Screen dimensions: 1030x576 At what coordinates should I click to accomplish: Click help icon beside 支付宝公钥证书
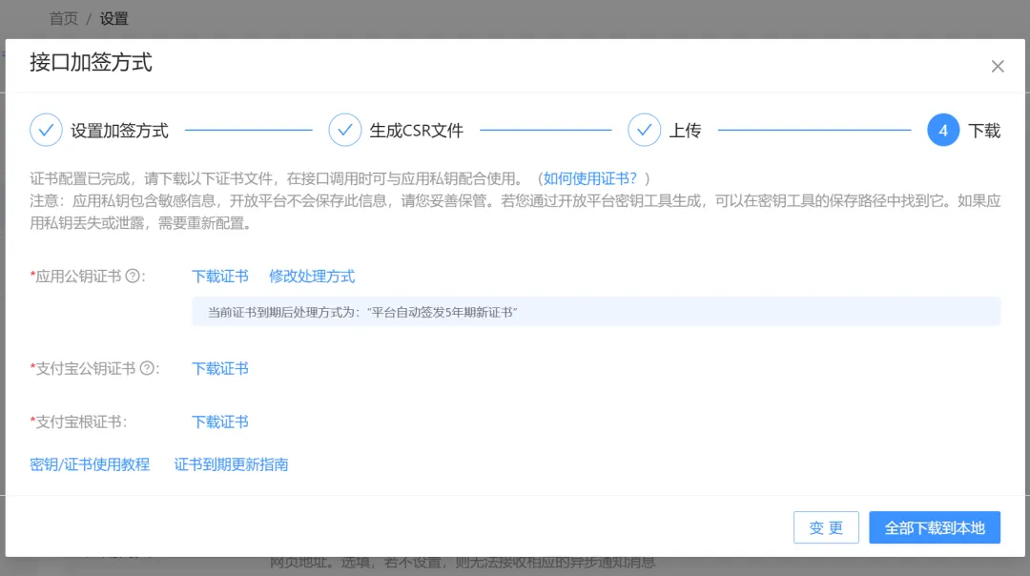(147, 368)
